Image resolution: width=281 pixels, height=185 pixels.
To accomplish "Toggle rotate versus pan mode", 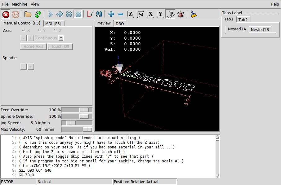I will [181, 14].
